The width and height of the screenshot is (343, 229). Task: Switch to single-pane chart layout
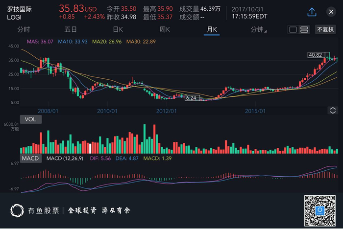tap(293, 30)
